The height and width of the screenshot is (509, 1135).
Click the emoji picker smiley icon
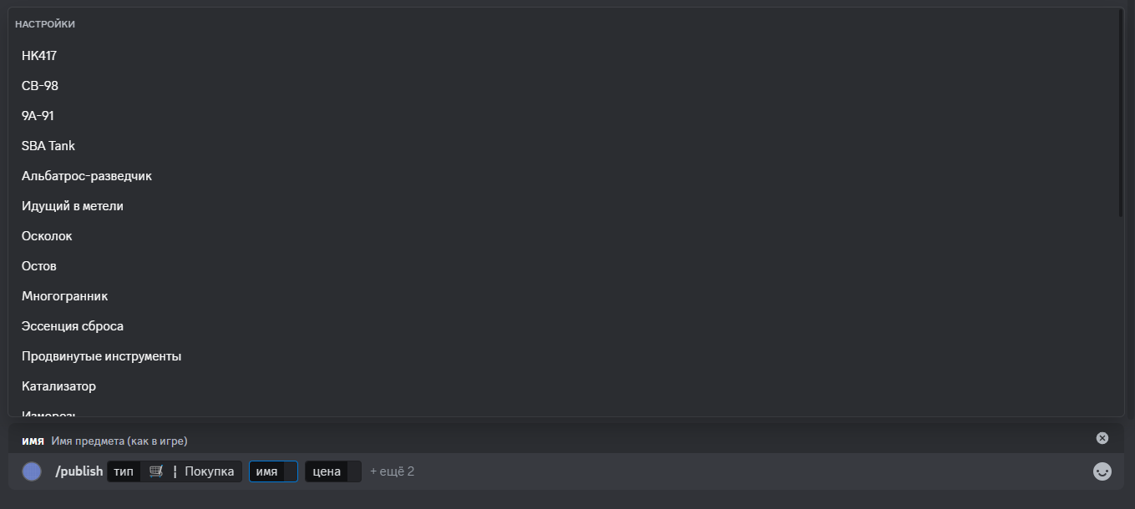click(1102, 471)
